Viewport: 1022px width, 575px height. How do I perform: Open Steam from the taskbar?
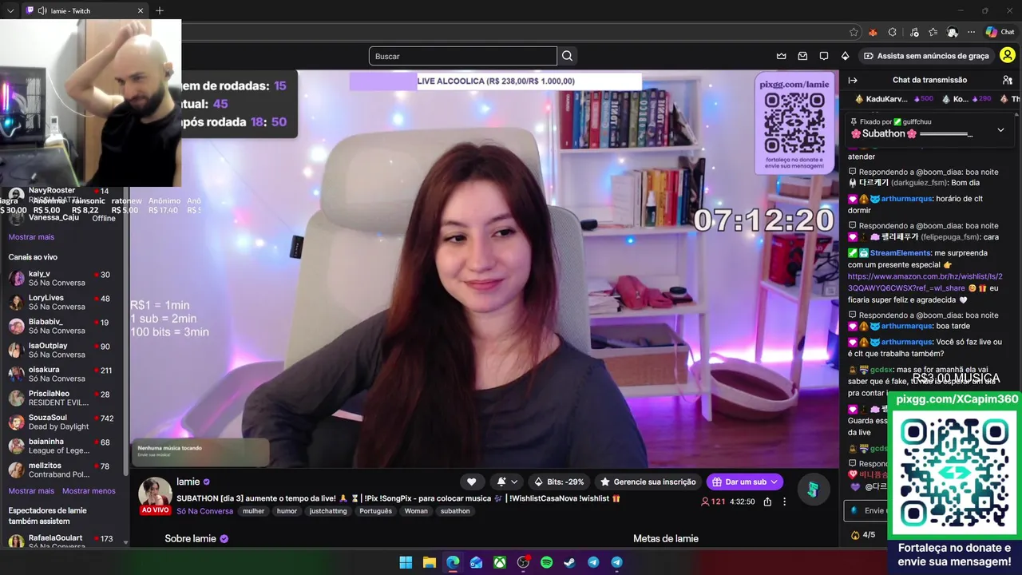pyautogui.click(x=569, y=562)
